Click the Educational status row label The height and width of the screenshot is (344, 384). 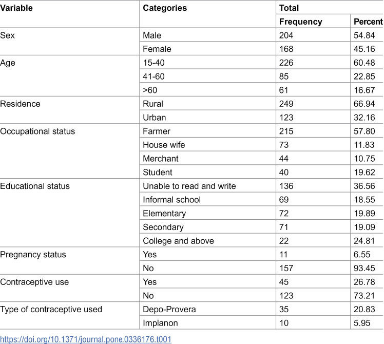[x=35, y=186]
